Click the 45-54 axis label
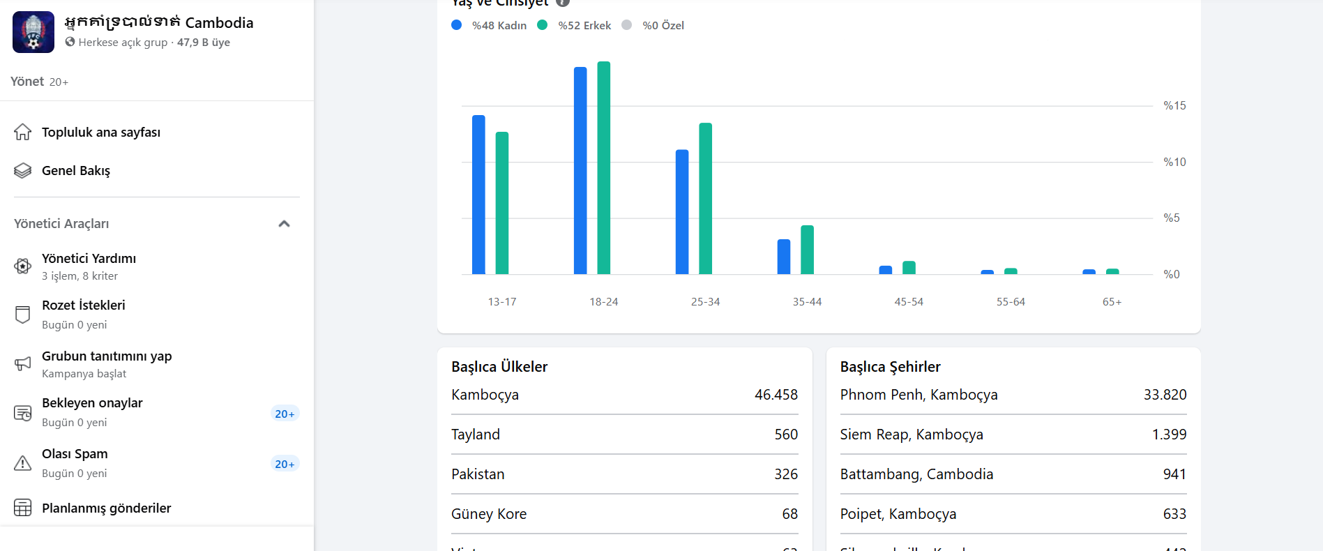Screen dimensions: 1323x551 click(x=909, y=302)
